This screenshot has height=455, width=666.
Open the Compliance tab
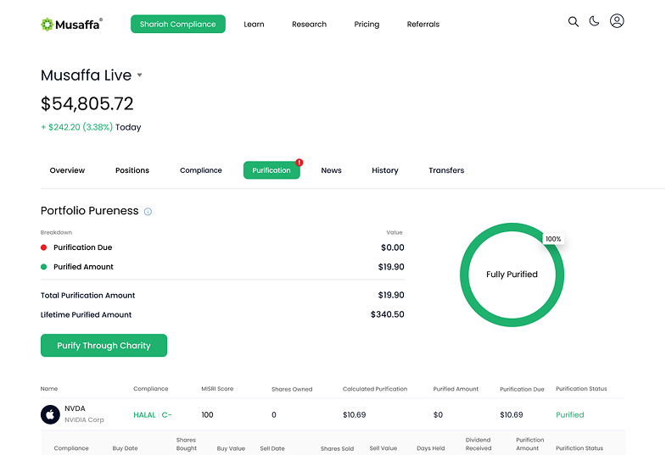(x=201, y=170)
